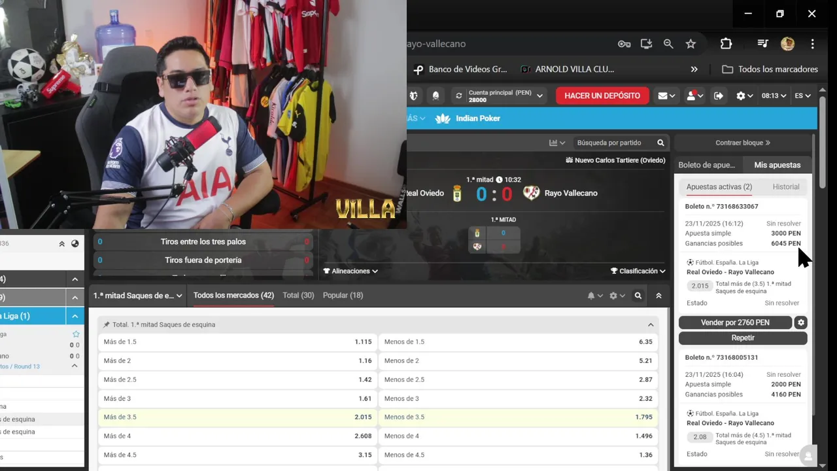This screenshot has width=837, height=471.
Task: Click the Repetir button
Action: (743, 338)
